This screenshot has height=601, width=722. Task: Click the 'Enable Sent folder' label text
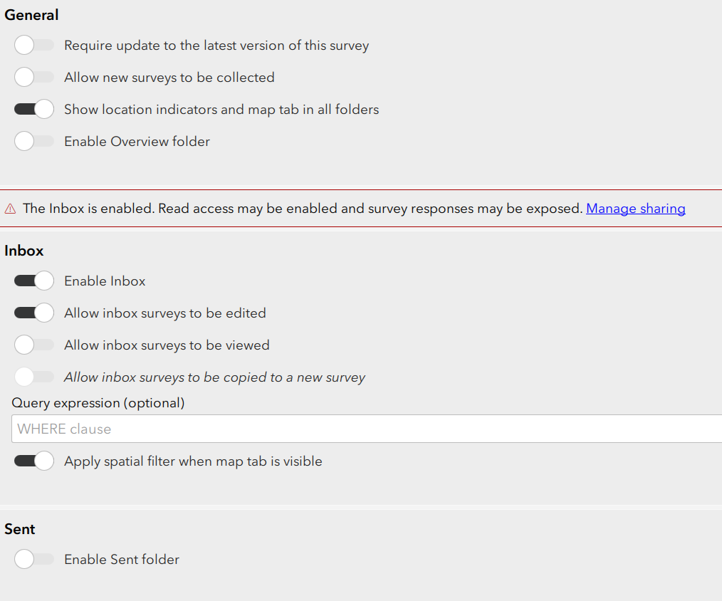pos(121,559)
